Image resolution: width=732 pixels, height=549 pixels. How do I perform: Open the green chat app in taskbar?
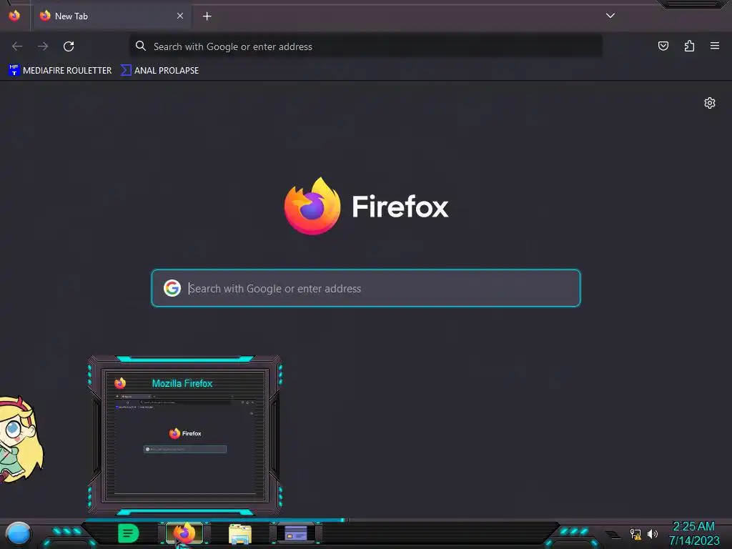pyautogui.click(x=129, y=533)
